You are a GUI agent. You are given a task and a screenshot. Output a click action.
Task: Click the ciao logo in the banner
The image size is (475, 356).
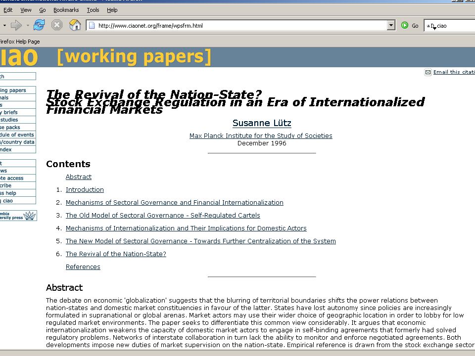[x=19, y=57]
